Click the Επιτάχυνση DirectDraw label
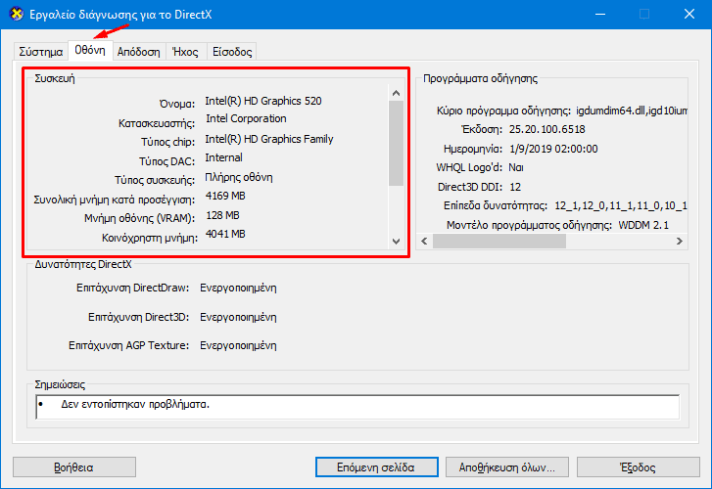This screenshot has height=489, width=712. pyautogui.click(x=132, y=289)
